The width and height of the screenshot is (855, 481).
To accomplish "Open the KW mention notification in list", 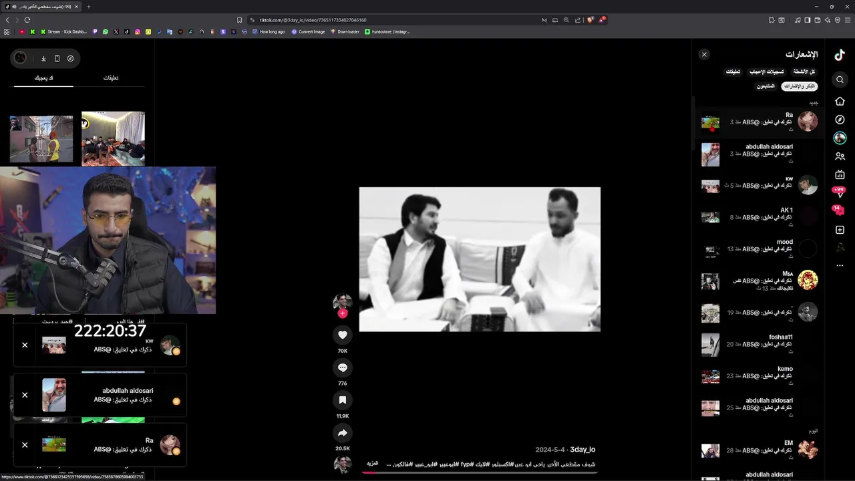I will pyautogui.click(x=759, y=185).
